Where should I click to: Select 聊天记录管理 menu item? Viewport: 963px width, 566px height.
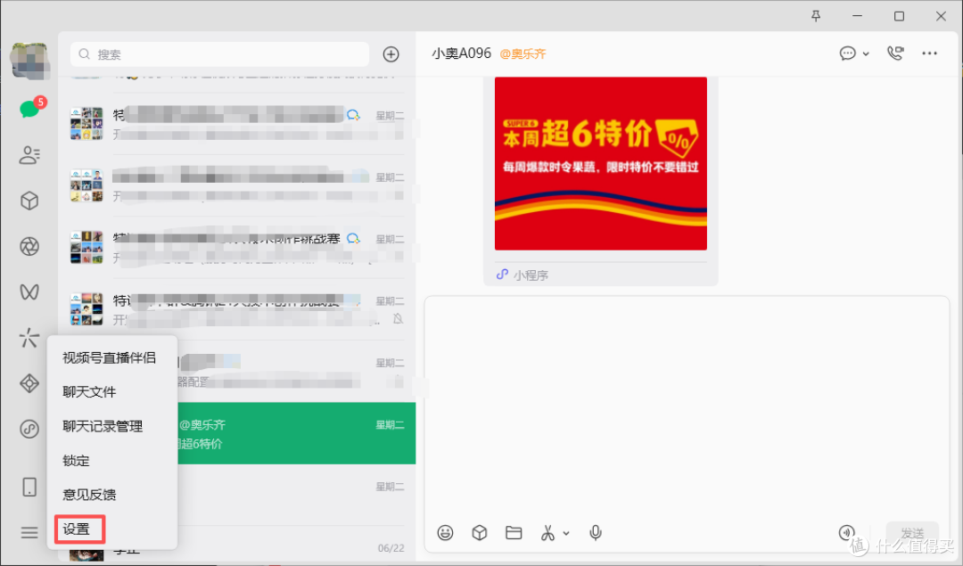[x=103, y=426]
